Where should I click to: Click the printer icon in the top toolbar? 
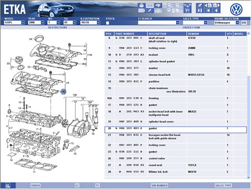[x=142, y=6]
